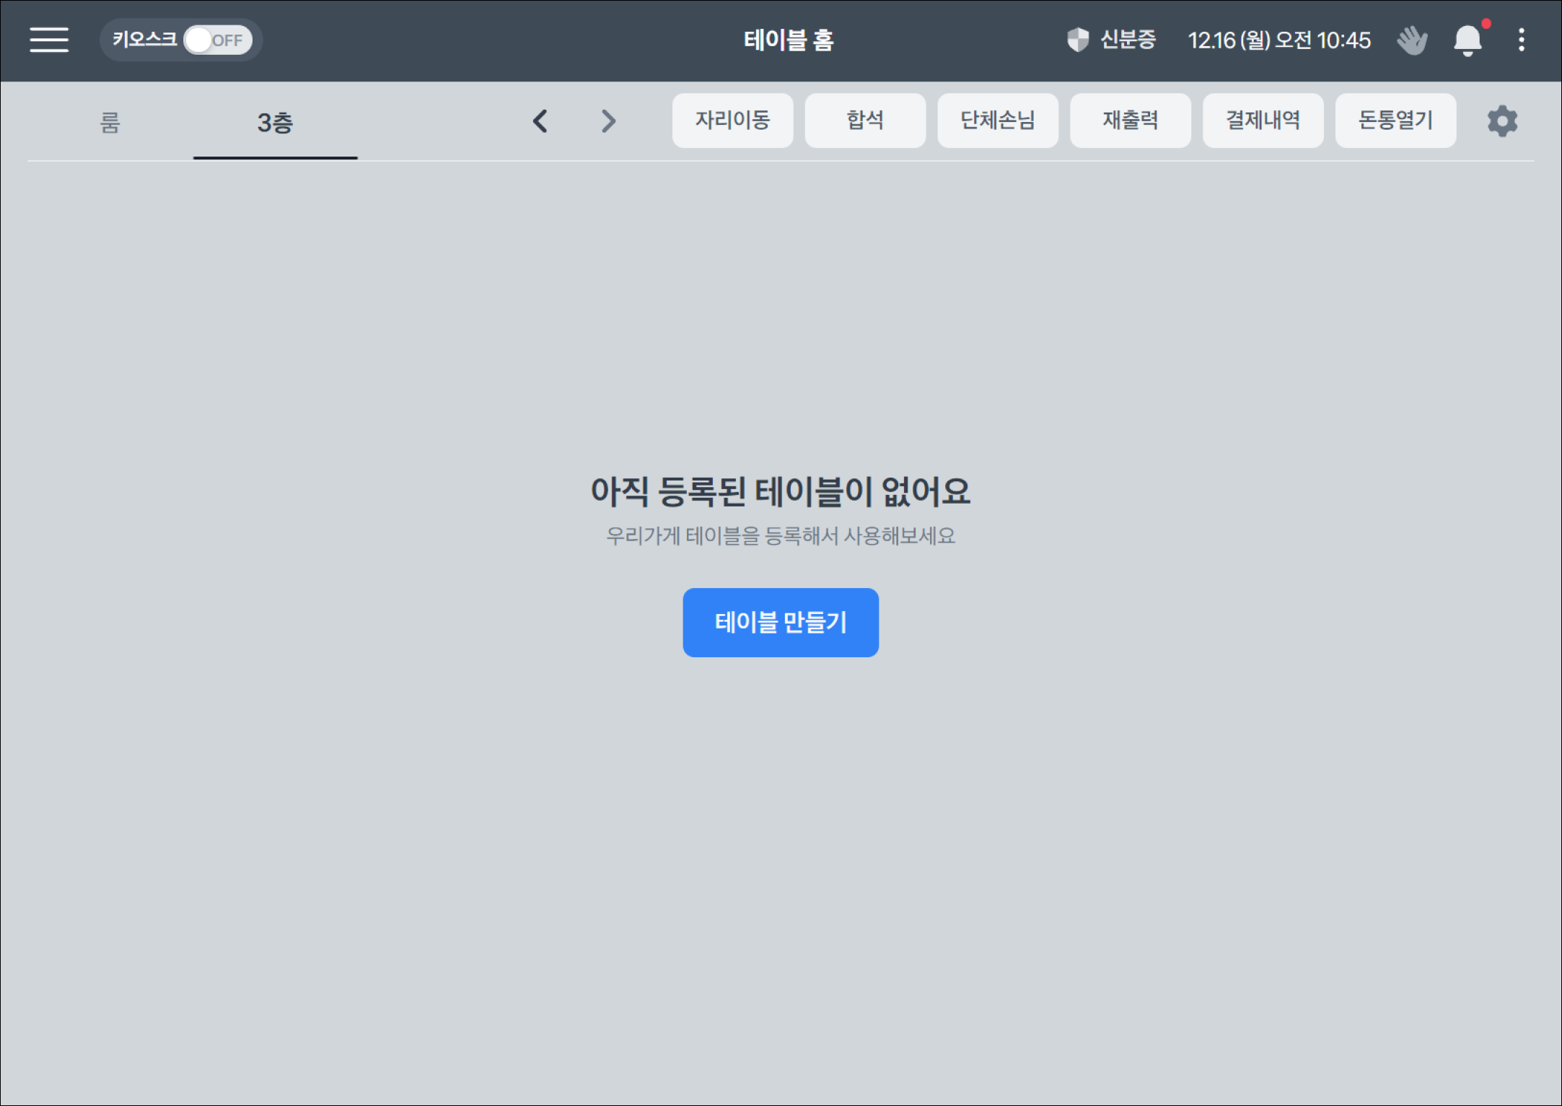Click the waving hand icon
Screen dimensions: 1562x1106
[x=1411, y=40]
